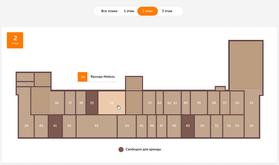Click the orange '2 этаж' floor badge
279x165 pixels.
click(x=15, y=40)
